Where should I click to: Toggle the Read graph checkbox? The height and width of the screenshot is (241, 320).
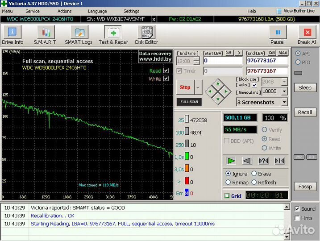point(166,71)
